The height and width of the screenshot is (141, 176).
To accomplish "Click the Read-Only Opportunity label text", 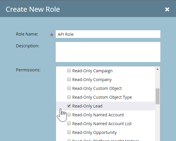I will click(95, 132).
